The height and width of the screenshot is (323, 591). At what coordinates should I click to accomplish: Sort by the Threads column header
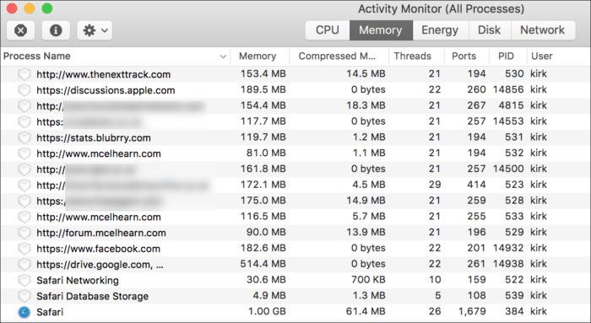(412, 57)
